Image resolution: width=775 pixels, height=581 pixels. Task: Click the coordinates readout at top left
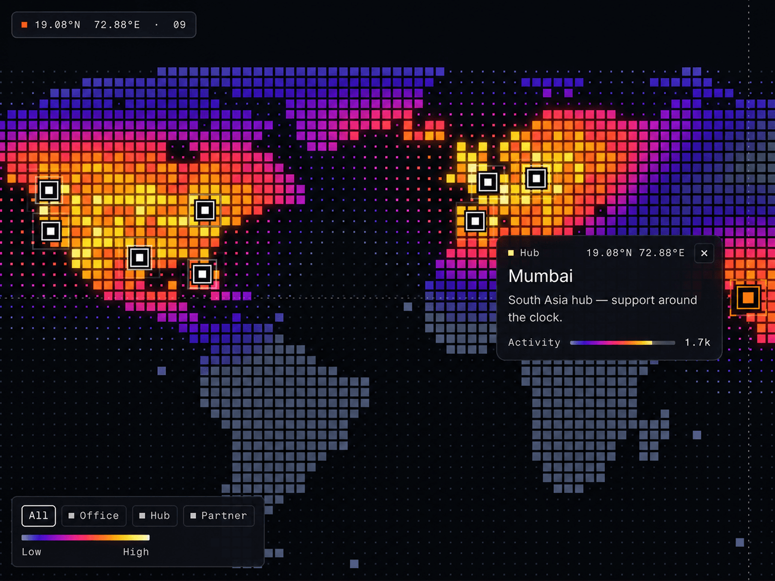point(104,25)
